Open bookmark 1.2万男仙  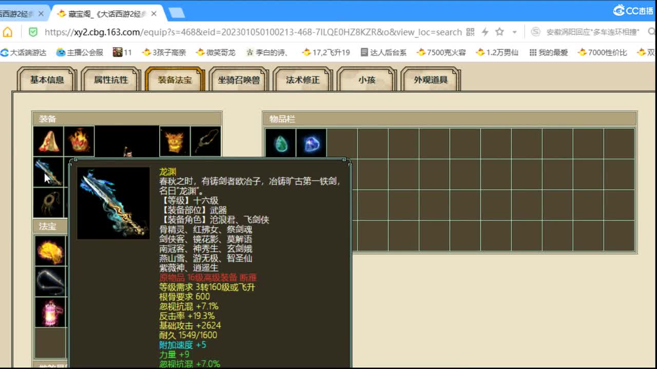coord(497,52)
